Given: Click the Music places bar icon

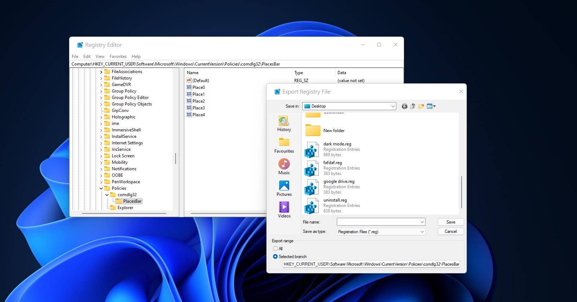Looking at the screenshot, I should tap(284, 167).
